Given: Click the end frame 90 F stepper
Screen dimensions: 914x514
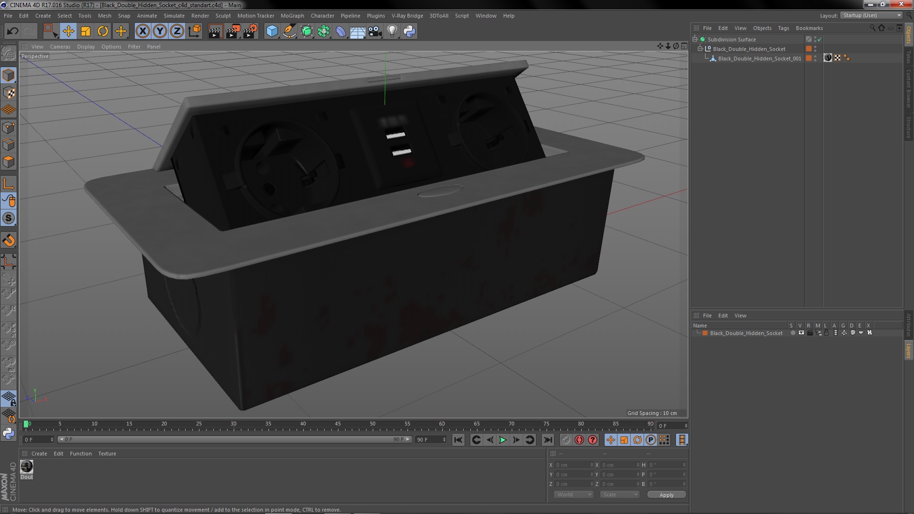Looking at the screenshot, I should 444,440.
